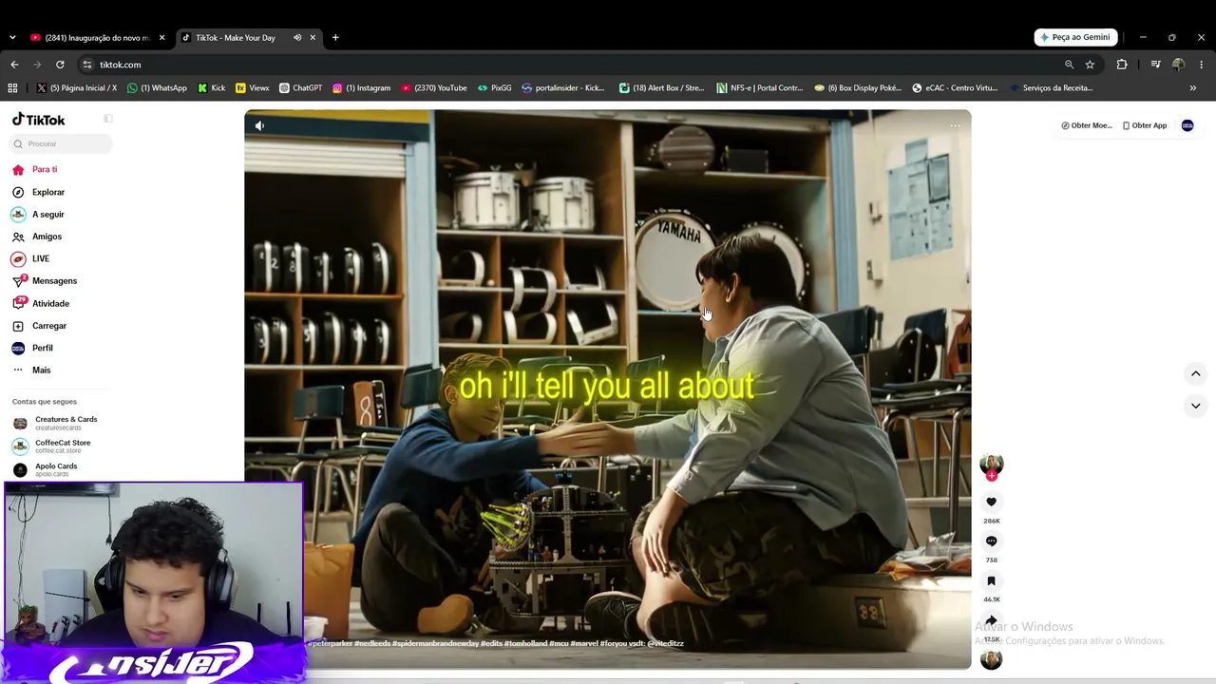Open the Instagram bookmark
This screenshot has width=1216, height=684.
pos(362,88)
